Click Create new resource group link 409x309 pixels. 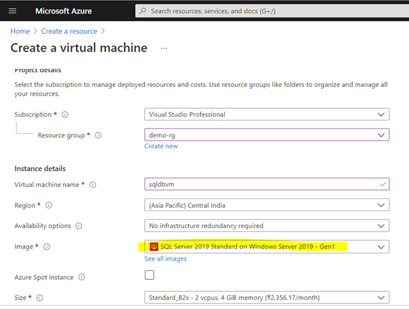pos(161,146)
